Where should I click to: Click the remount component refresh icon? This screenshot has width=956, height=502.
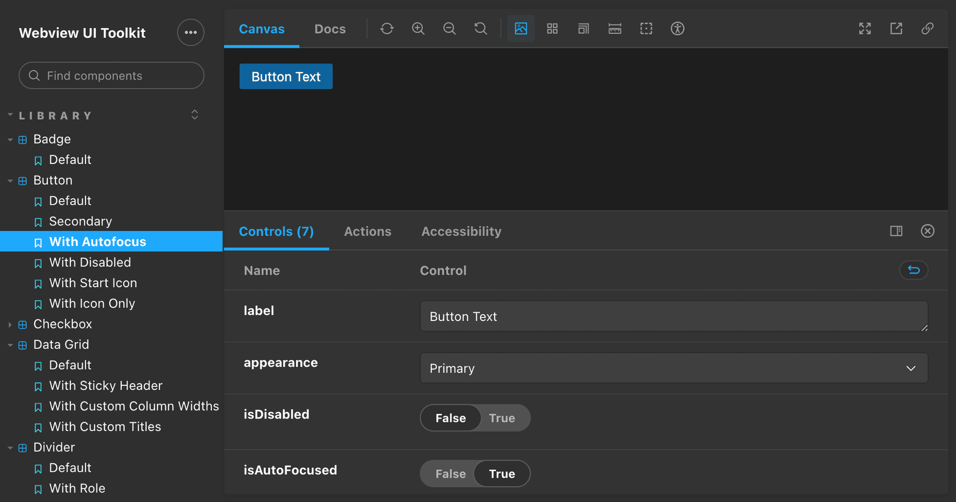[x=387, y=29]
